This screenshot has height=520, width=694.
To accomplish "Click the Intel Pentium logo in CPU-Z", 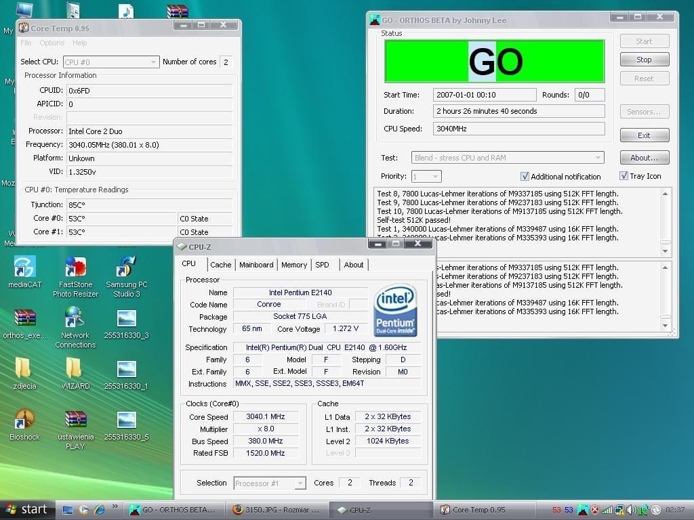I will pyautogui.click(x=395, y=310).
